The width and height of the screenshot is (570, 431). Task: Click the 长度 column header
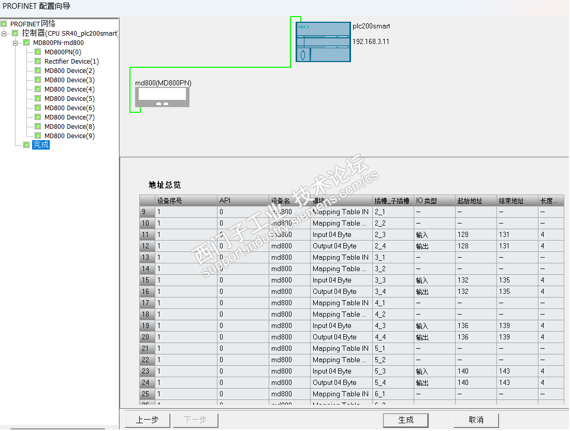click(x=551, y=201)
